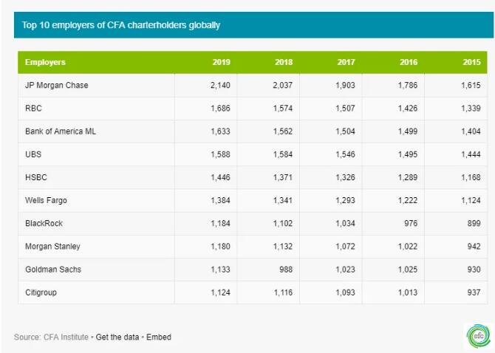
Task: Click Goldman Sachs 2019 value 1,133
Action: [x=220, y=270]
